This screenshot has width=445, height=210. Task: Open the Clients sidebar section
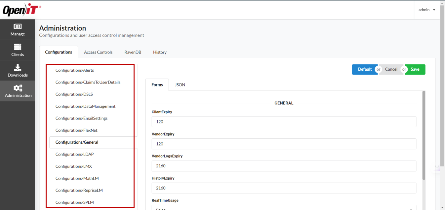[x=18, y=50]
